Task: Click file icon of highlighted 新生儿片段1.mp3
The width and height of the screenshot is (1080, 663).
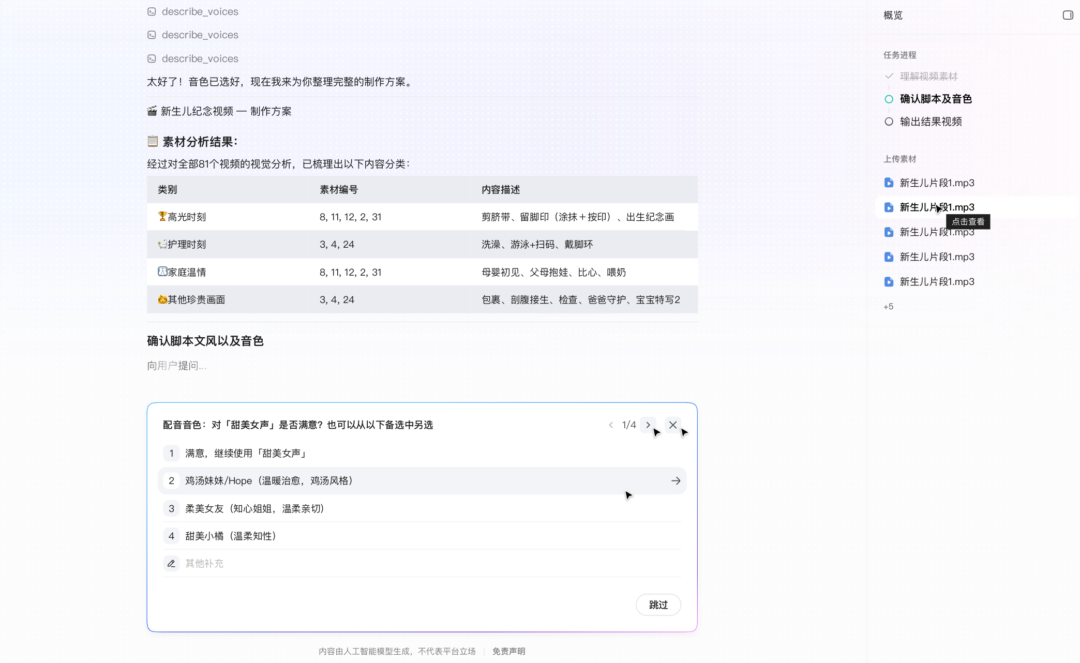Action: click(x=889, y=207)
